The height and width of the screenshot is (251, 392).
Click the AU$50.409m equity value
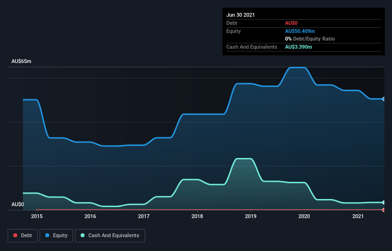300,31
